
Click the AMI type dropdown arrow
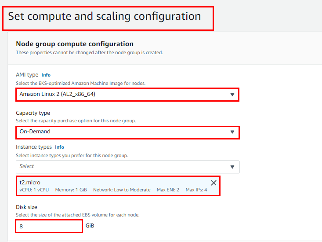tap(232, 95)
